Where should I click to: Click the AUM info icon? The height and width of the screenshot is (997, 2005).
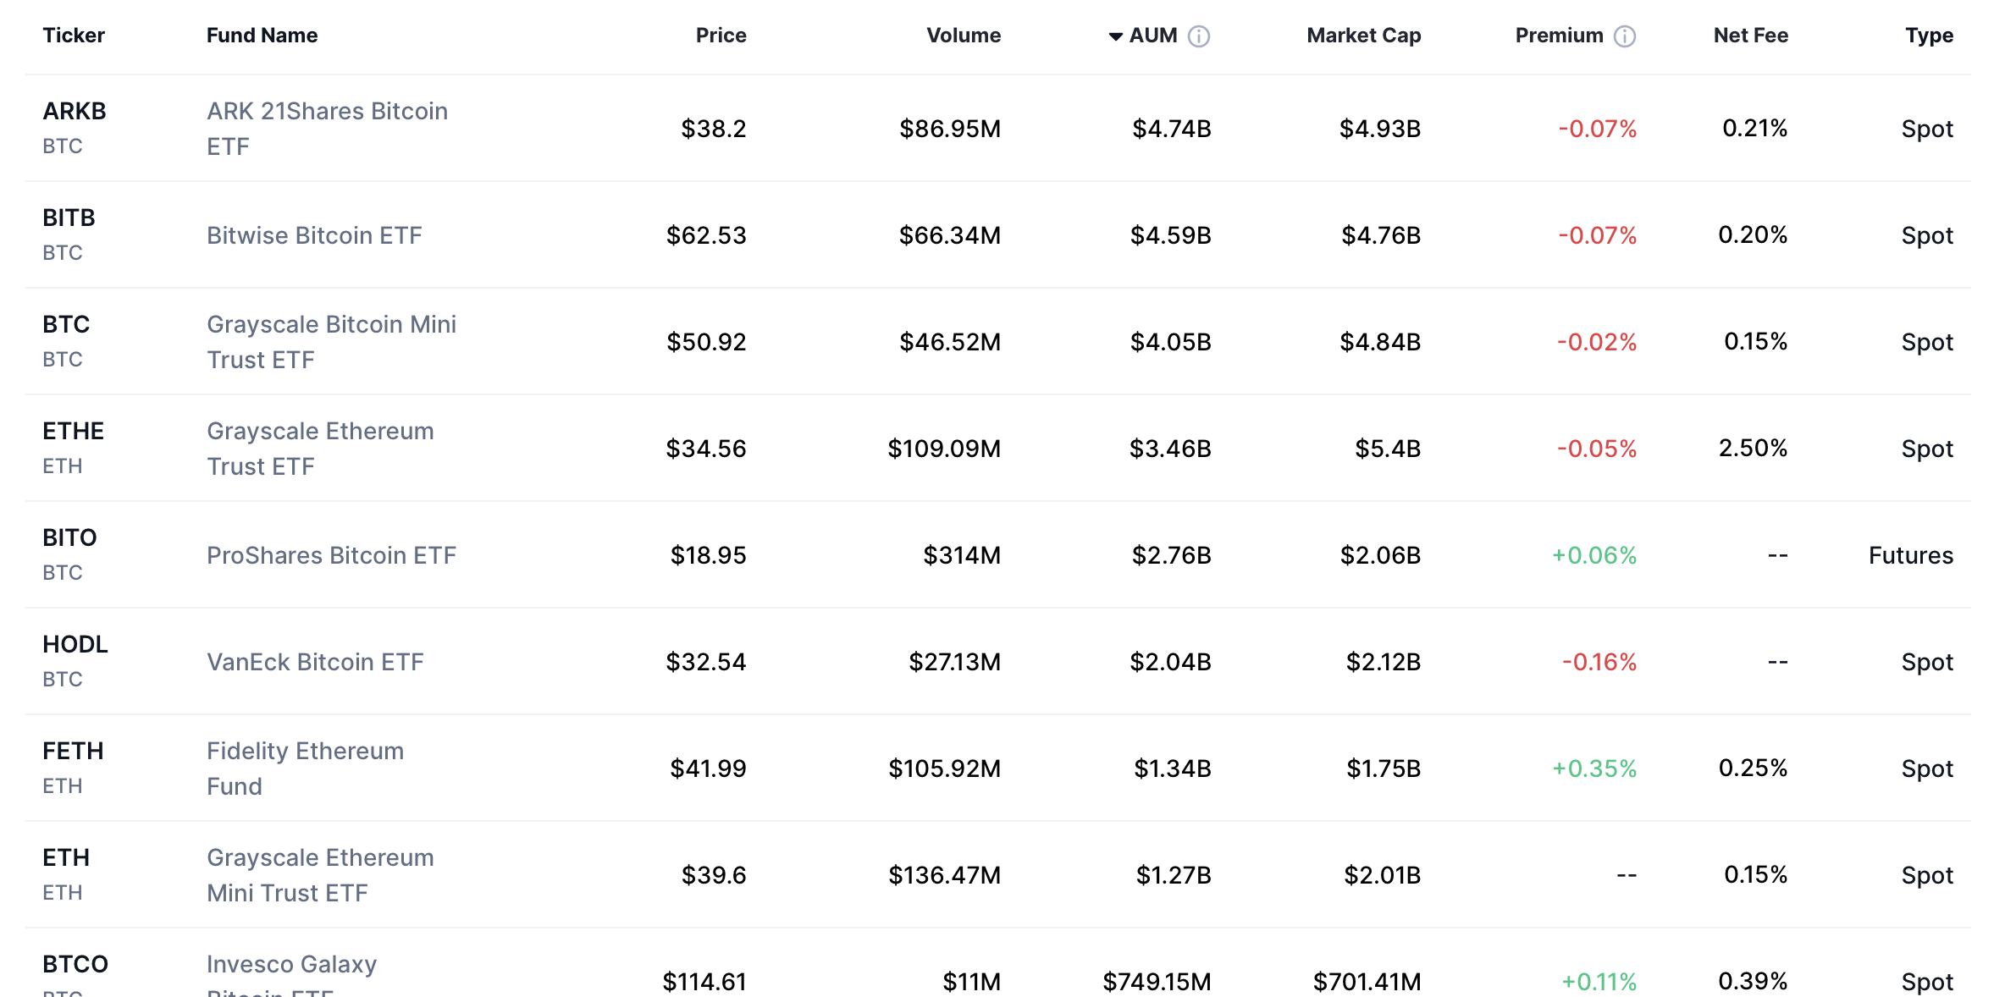[1199, 36]
